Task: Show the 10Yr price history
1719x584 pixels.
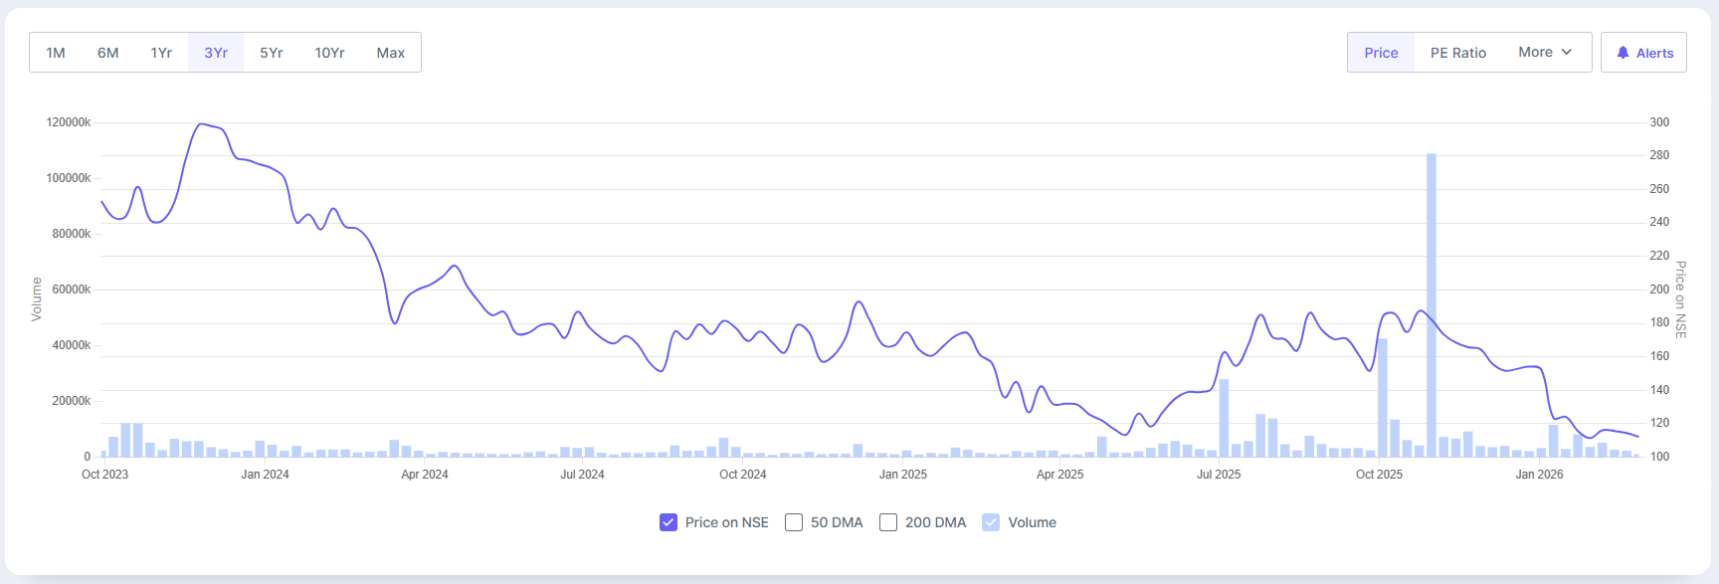Action: pos(329,53)
